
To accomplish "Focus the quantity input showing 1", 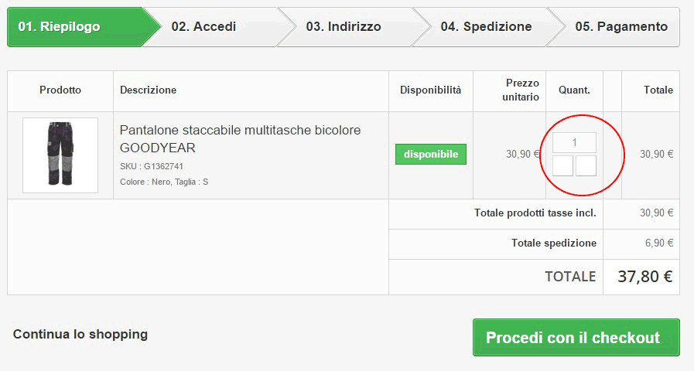I will click(x=574, y=142).
